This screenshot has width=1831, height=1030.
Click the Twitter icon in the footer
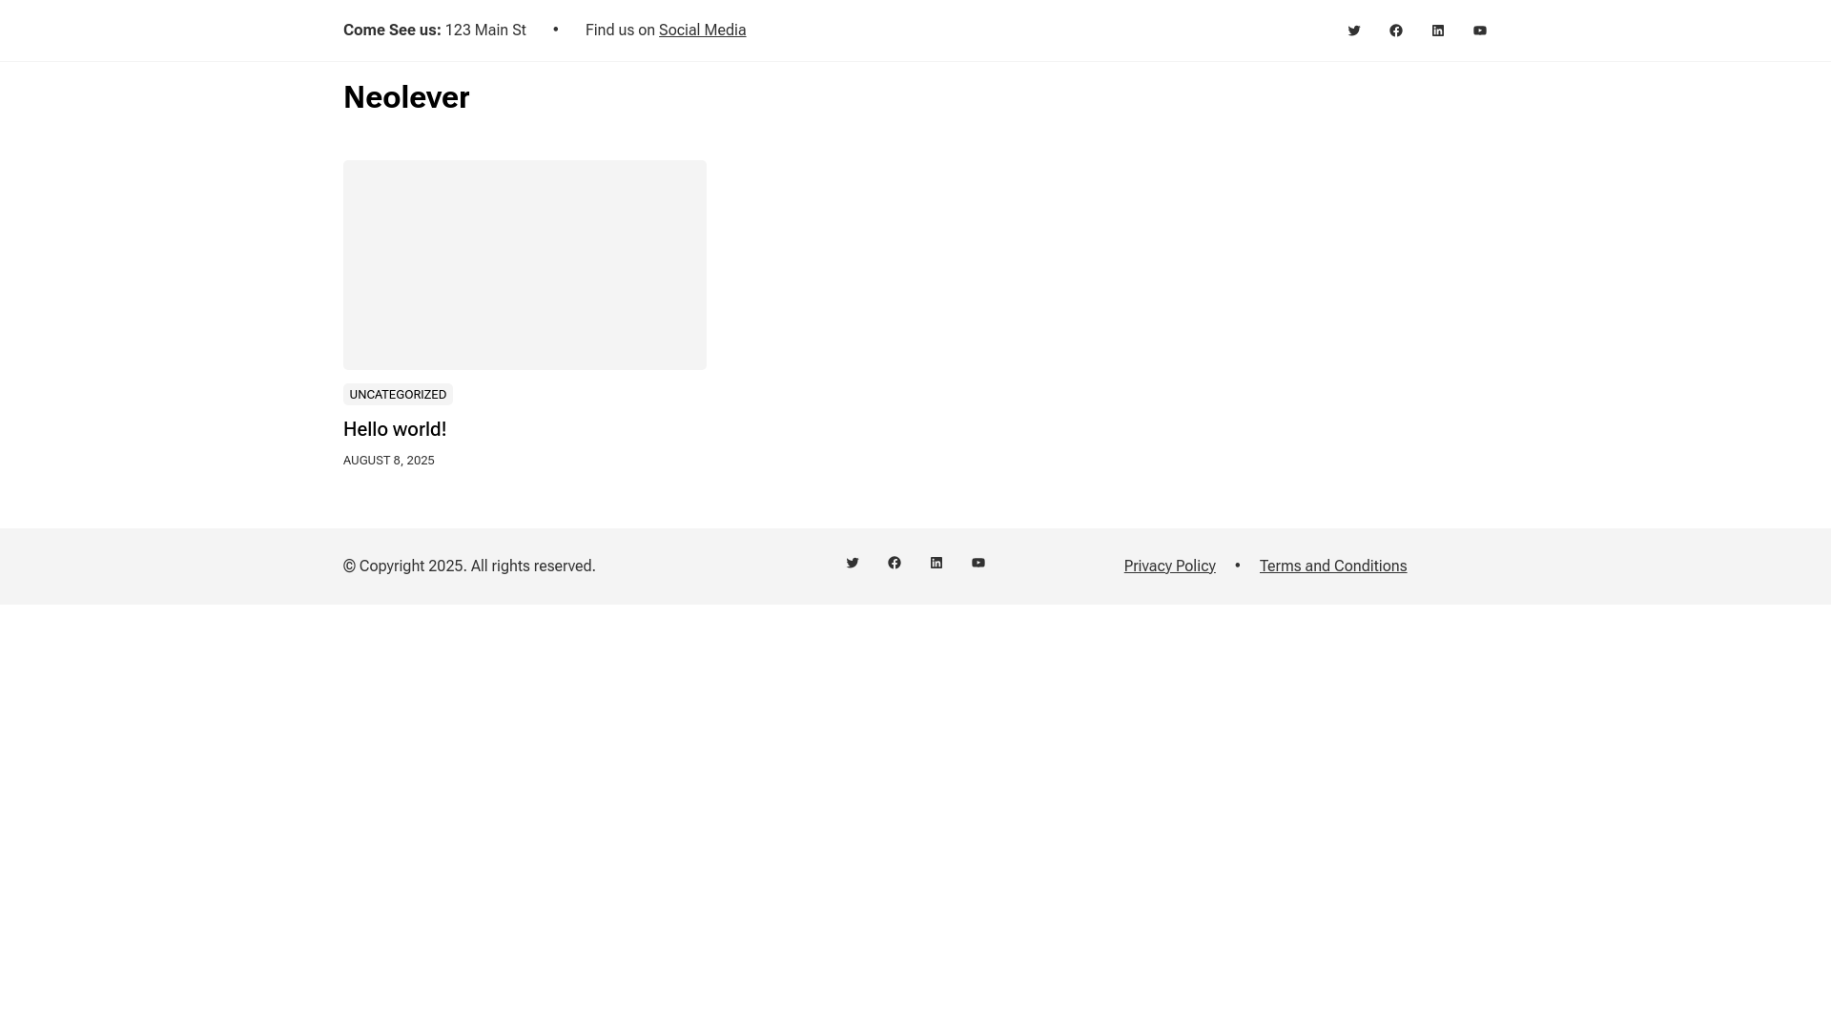pyautogui.click(x=853, y=563)
